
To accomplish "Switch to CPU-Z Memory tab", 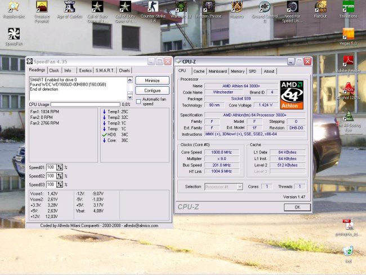I will point(238,71).
